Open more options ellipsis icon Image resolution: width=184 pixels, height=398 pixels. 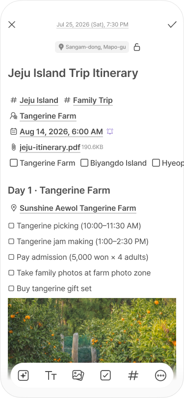(x=160, y=375)
